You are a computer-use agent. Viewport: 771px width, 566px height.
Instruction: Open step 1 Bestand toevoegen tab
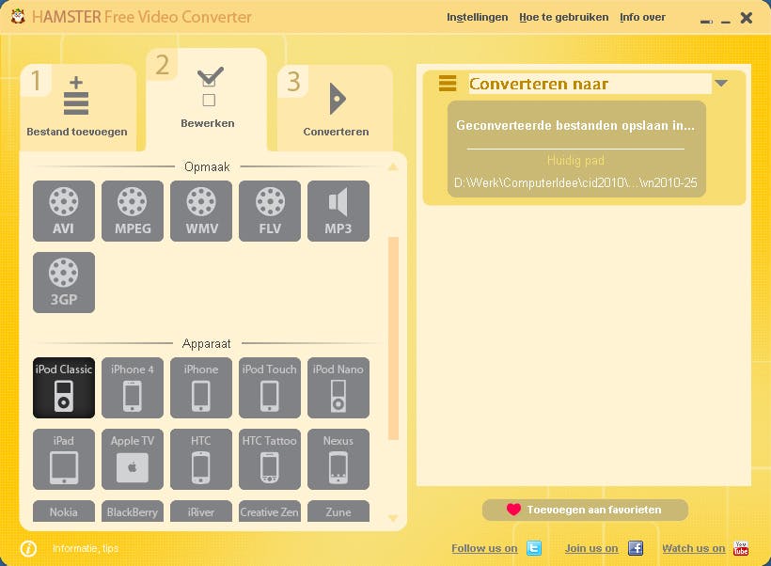point(78,107)
